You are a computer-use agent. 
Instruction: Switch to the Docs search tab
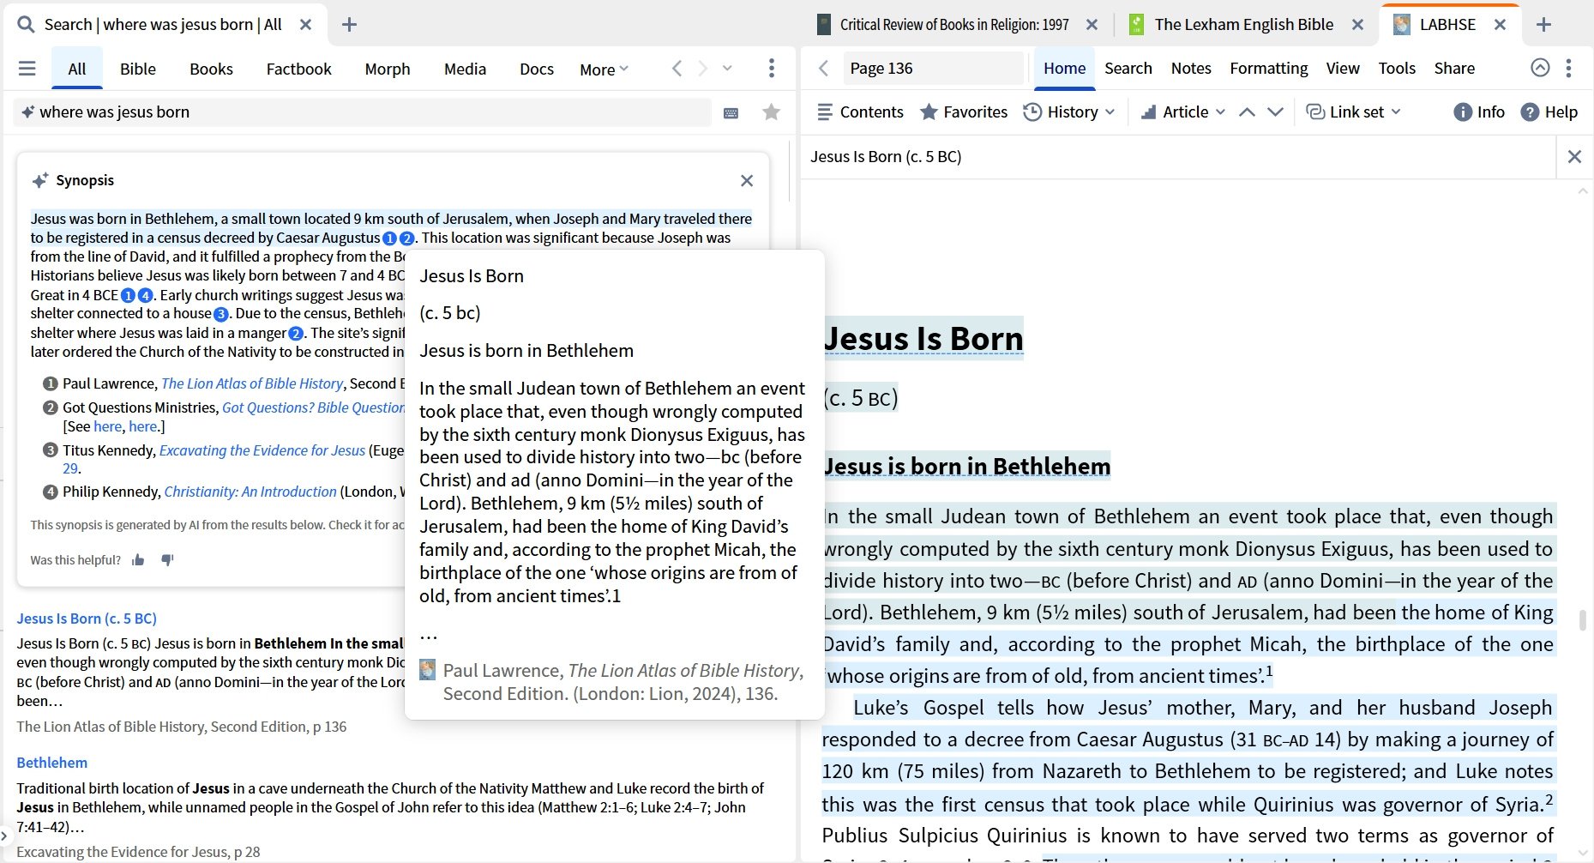tap(537, 69)
